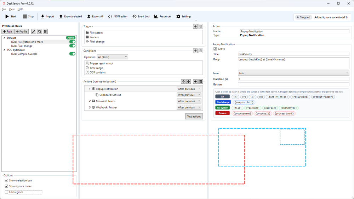
Task: Select Rule: Pixel change in tree
Action: [22, 46]
